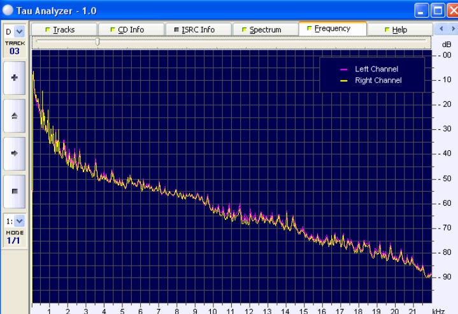Viewport: 458px width, 314px height.
Task: Switch to the CD Info tab
Action: coord(131,30)
